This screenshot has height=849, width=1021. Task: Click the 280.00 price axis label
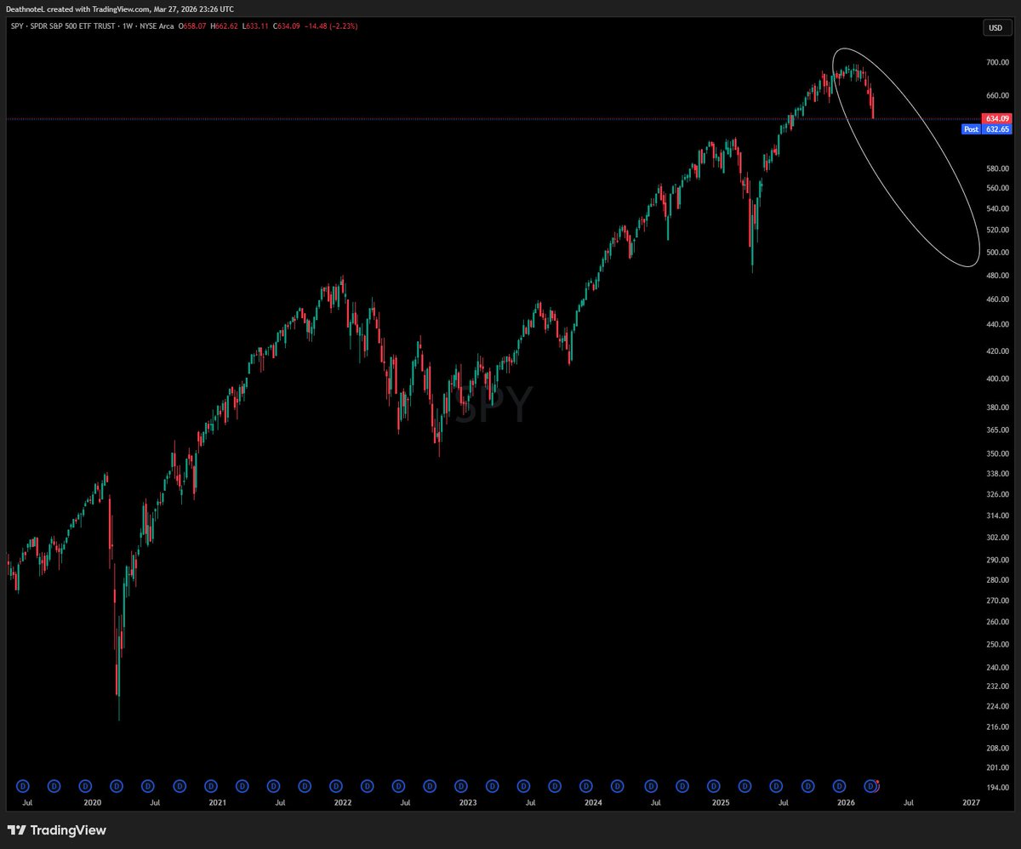(997, 580)
